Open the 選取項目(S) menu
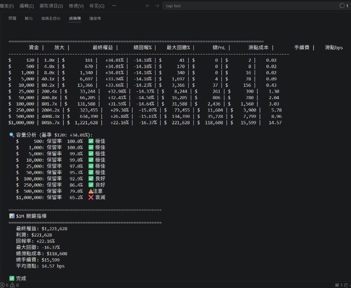Screen dimensions: 351x288 51,6
